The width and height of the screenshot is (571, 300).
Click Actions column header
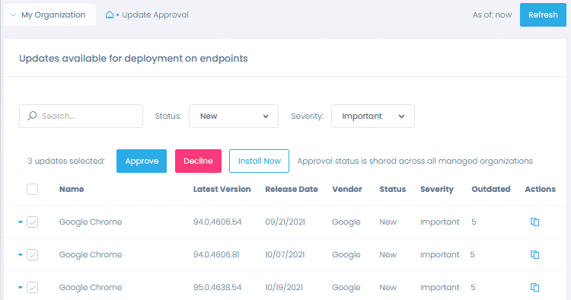click(540, 190)
